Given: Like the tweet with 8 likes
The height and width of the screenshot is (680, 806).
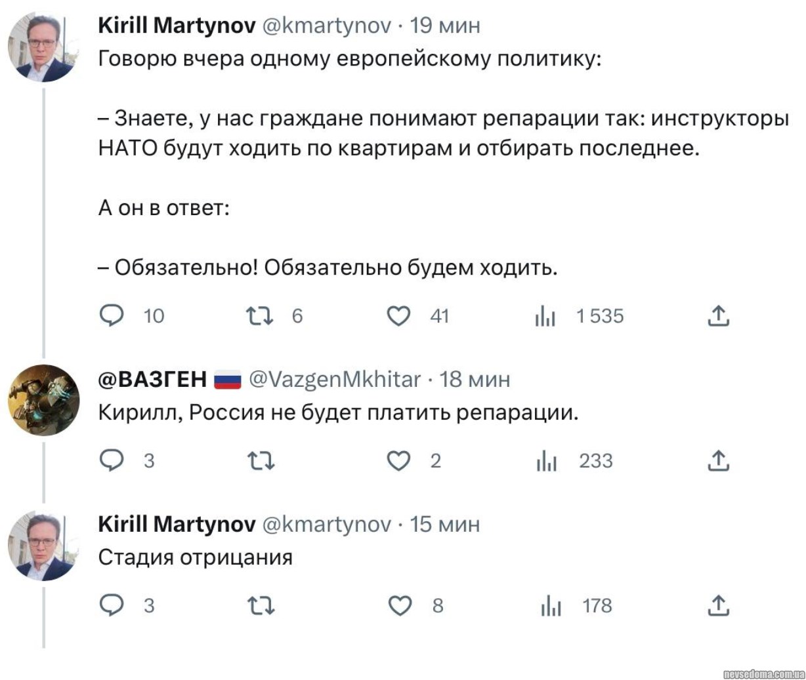Looking at the screenshot, I should [x=400, y=605].
